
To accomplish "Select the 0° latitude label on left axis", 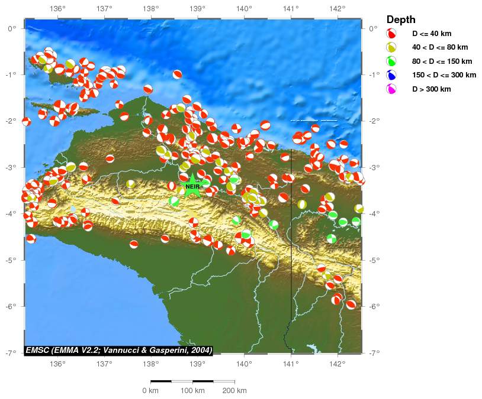I will (12, 28).
